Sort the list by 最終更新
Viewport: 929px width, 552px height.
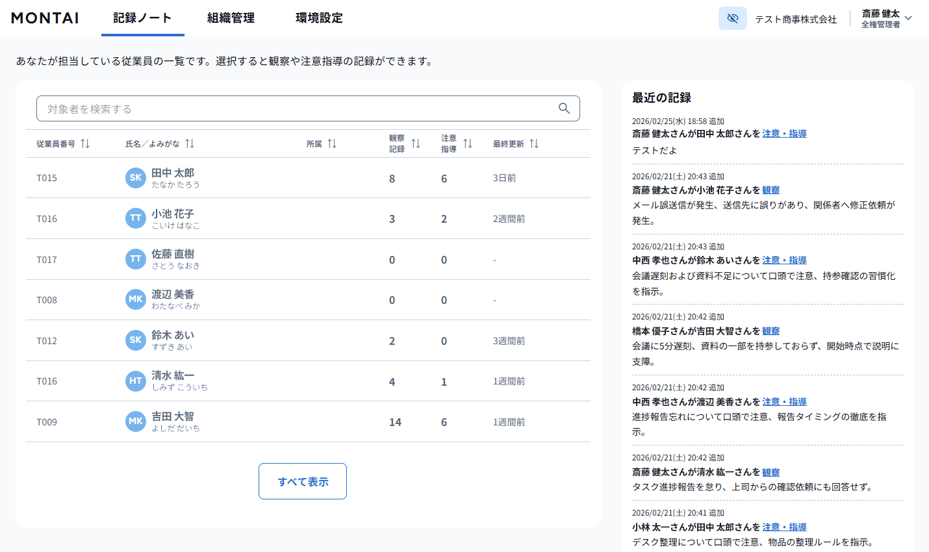click(534, 144)
